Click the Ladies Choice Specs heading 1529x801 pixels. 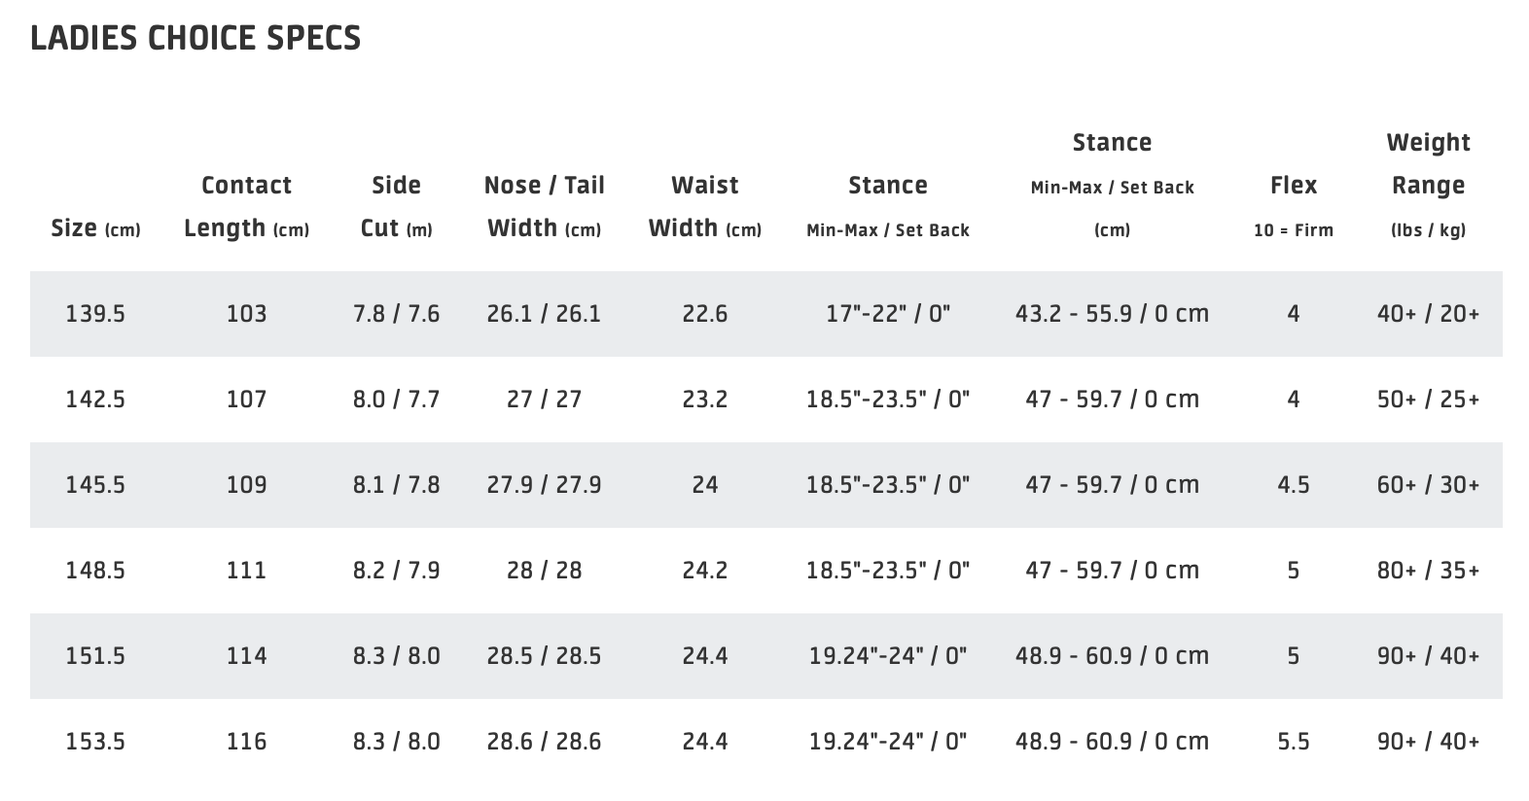[196, 38]
